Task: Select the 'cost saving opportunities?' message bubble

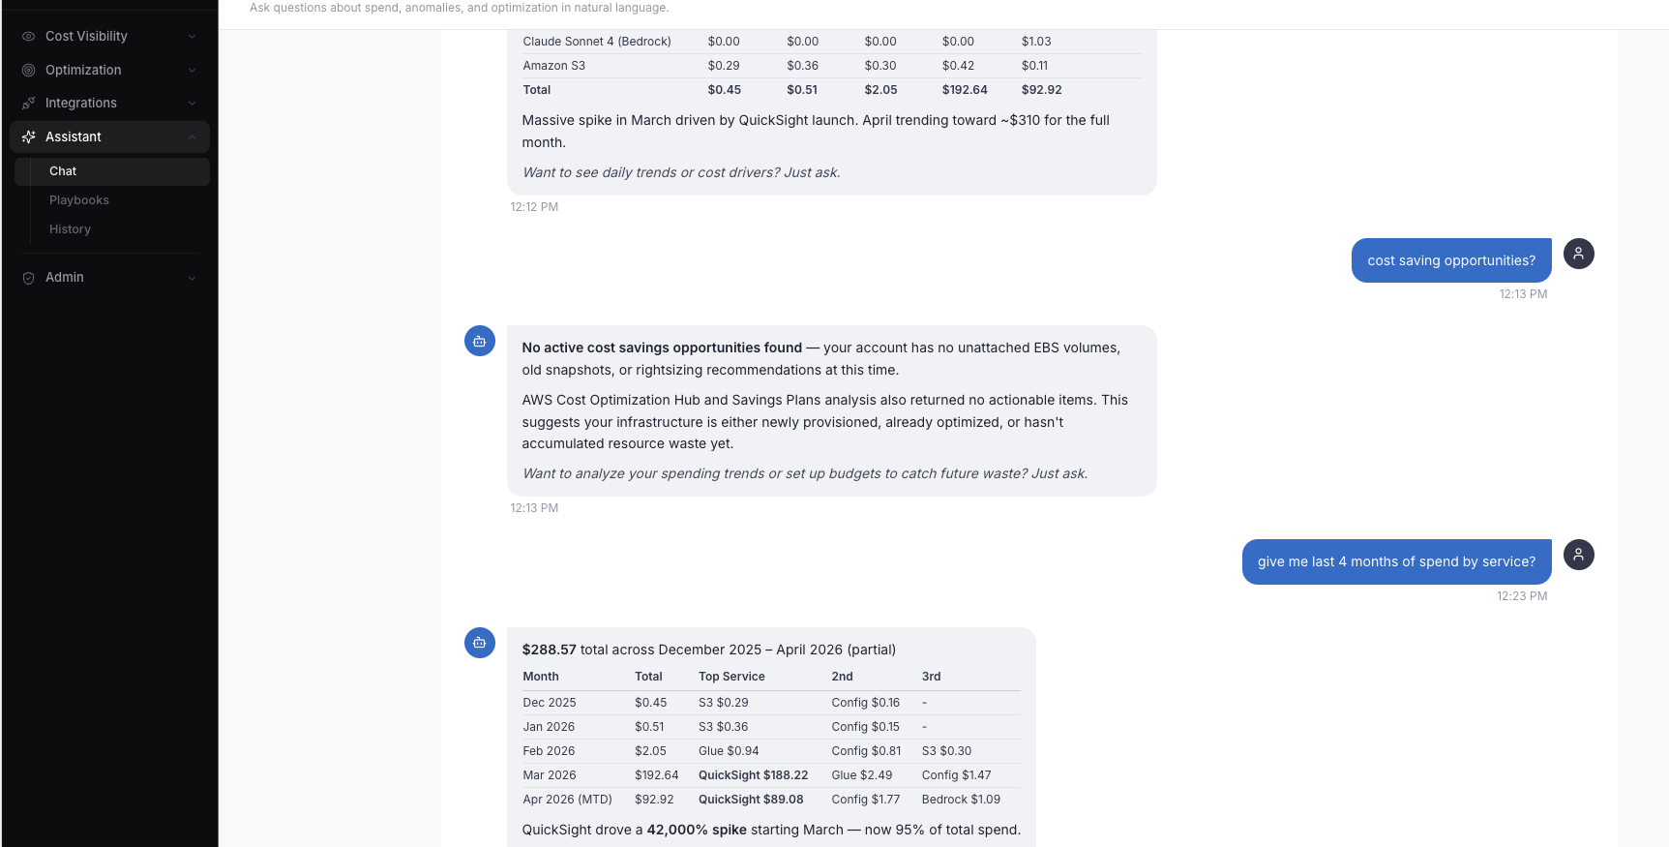Action: (1450, 259)
